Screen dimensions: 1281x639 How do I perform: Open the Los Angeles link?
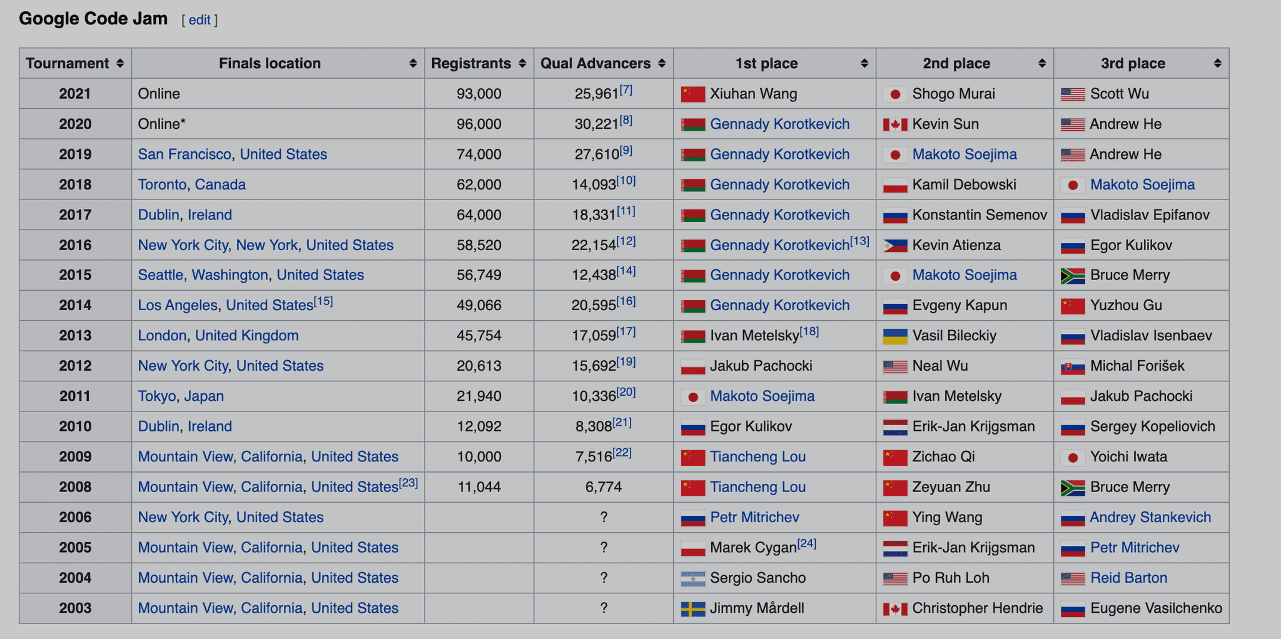tap(178, 305)
